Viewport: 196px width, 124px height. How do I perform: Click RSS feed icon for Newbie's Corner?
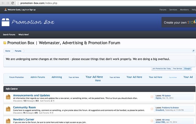pyautogui.click(x=152, y=121)
